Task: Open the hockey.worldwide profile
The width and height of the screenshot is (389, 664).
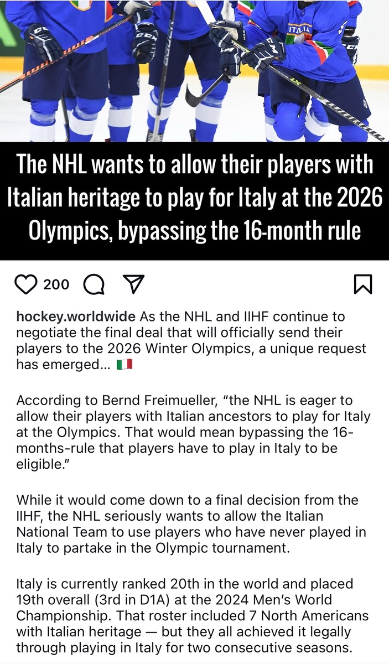Action: pos(76,317)
